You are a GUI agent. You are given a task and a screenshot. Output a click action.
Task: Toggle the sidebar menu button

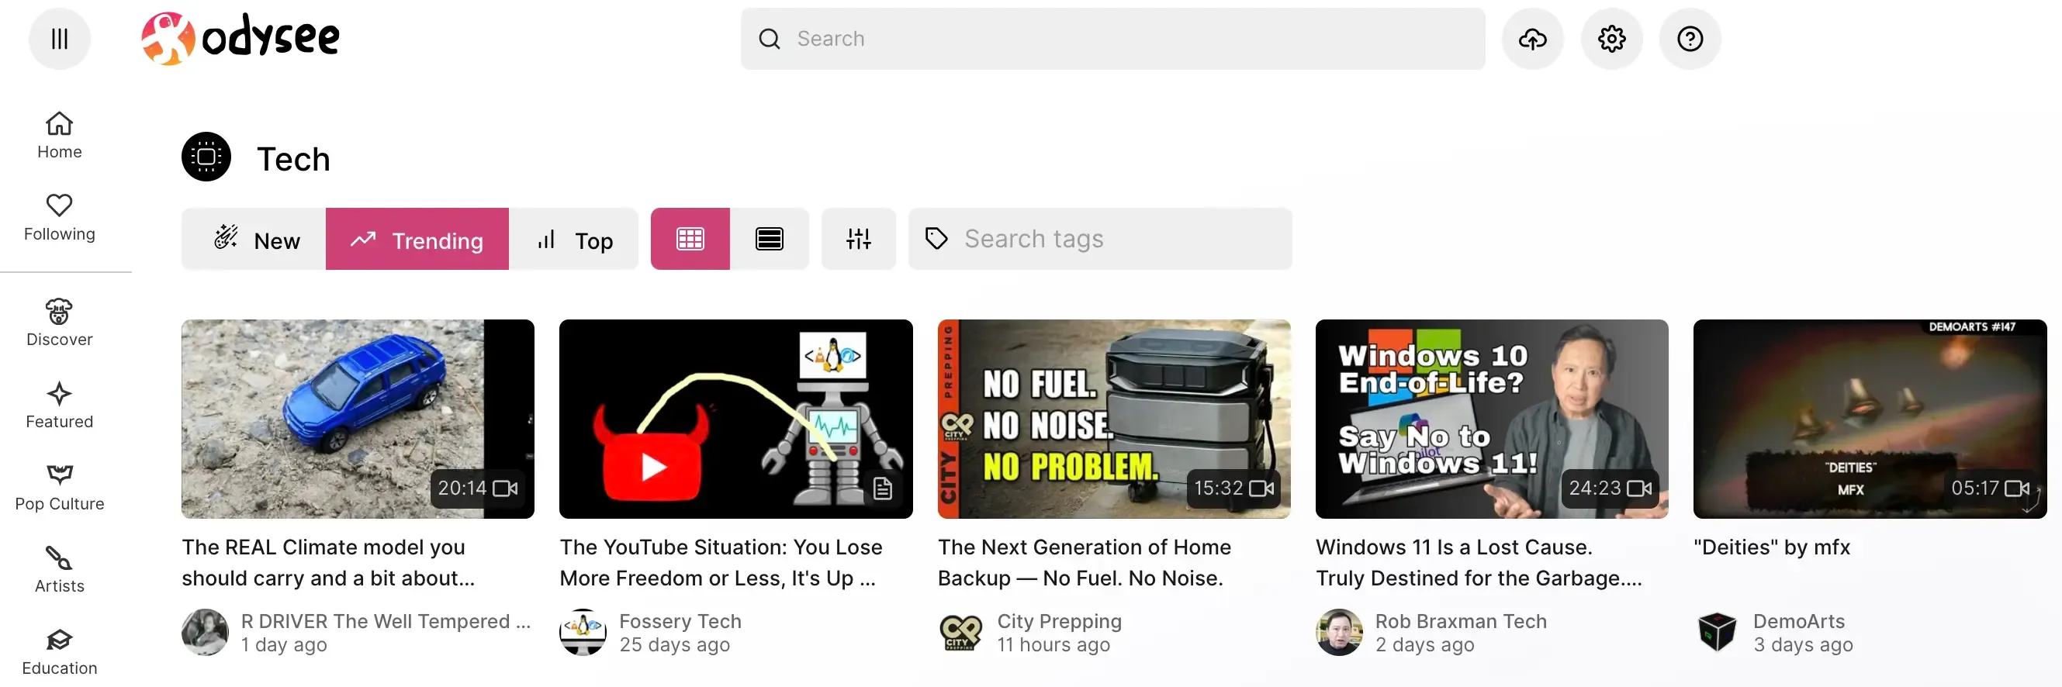pyautogui.click(x=59, y=39)
